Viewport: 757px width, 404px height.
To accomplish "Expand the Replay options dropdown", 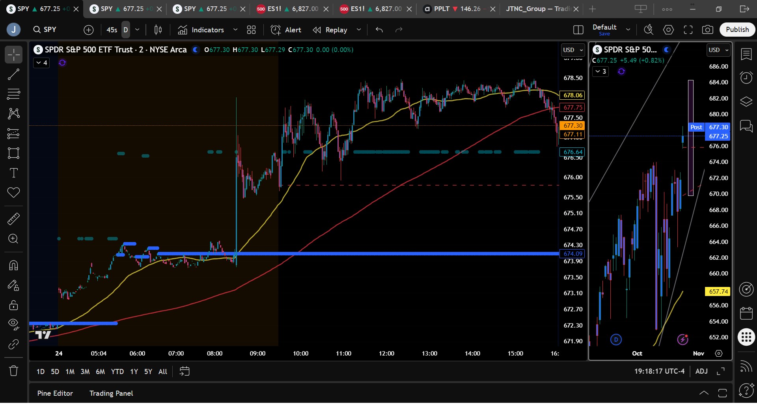I will 359,30.
